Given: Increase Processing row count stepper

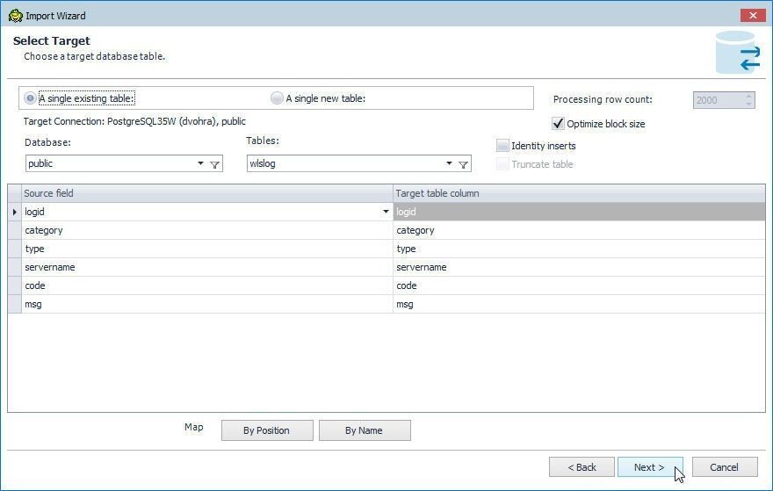Looking at the screenshot, I should [x=748, y=97].
